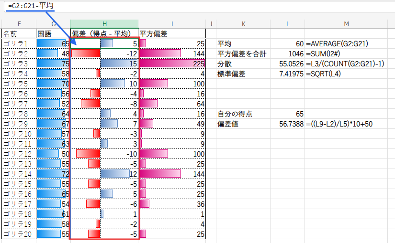Select the ゴリラ8 name cell

[x=19, y=114]
